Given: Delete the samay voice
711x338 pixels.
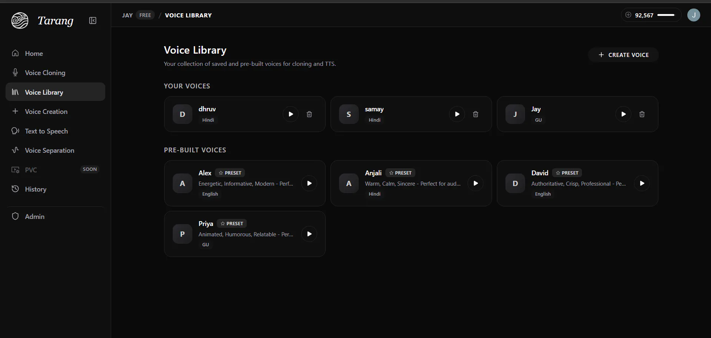Looking at the screenshot, I should pyautogui.click(x=476, y=114).
